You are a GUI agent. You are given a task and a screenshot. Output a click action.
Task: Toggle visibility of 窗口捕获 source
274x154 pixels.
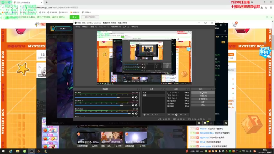186,106
